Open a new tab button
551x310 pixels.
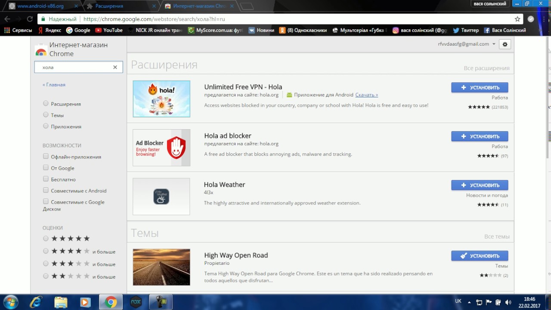pyautogui.click(x=247, y=6)
